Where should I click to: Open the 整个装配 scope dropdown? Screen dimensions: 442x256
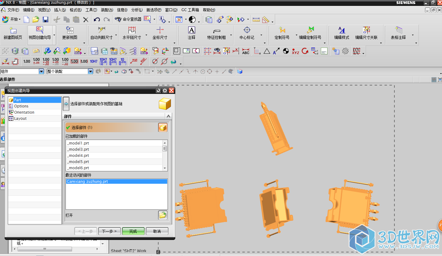click(x=91, y=71)
